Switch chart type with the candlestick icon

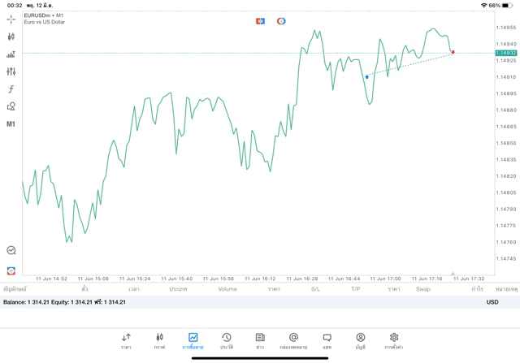(x=11, y=37)
